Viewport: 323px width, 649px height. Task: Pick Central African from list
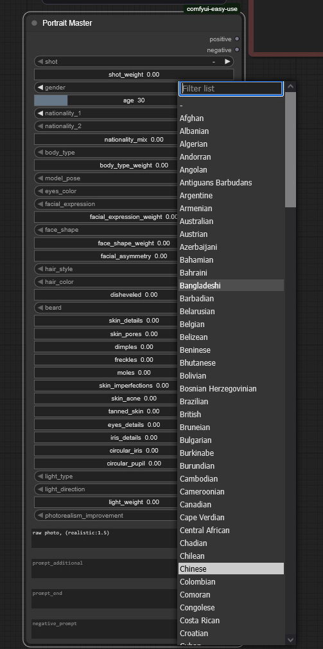(231, 531)
